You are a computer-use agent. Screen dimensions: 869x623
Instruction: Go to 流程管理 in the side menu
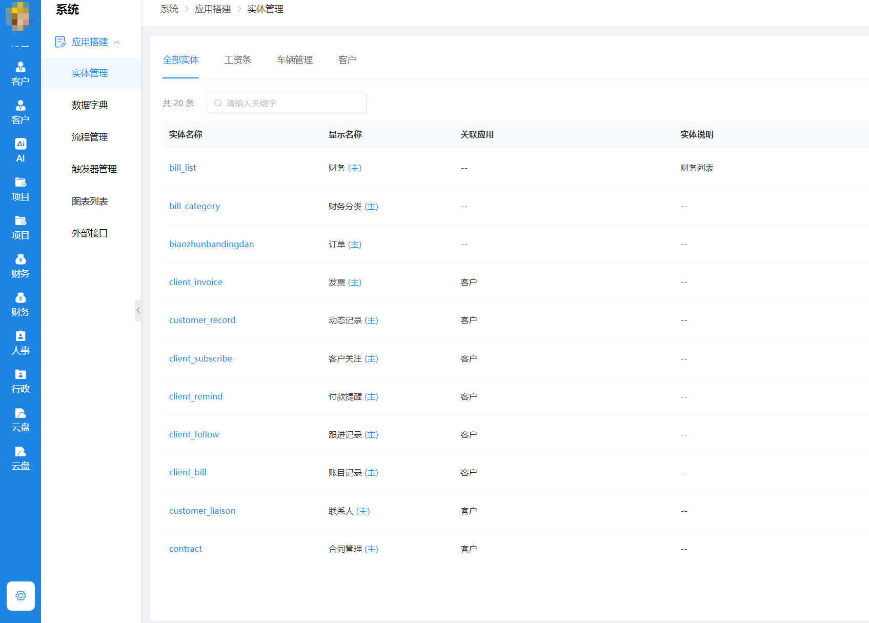pos(90,137)
